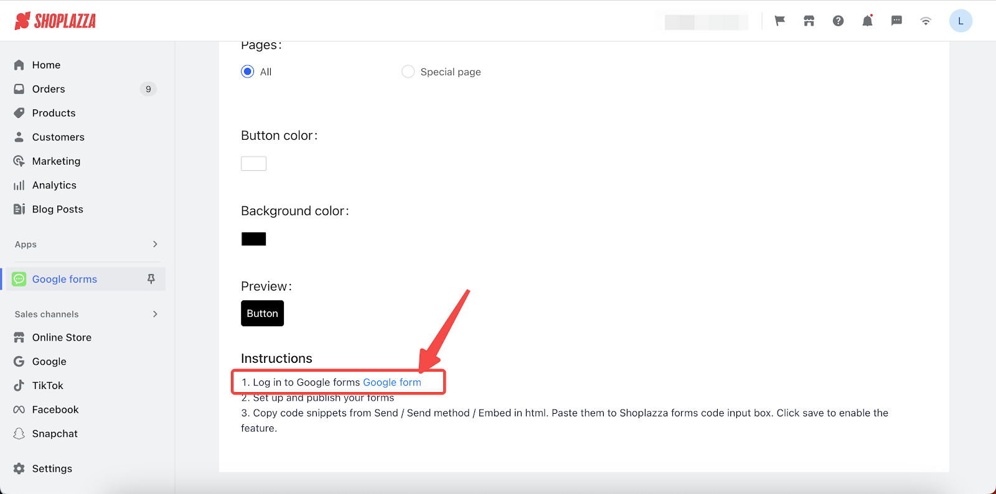Click the Marketing target icon
The image size is (996, 494).
pos(19,161)
